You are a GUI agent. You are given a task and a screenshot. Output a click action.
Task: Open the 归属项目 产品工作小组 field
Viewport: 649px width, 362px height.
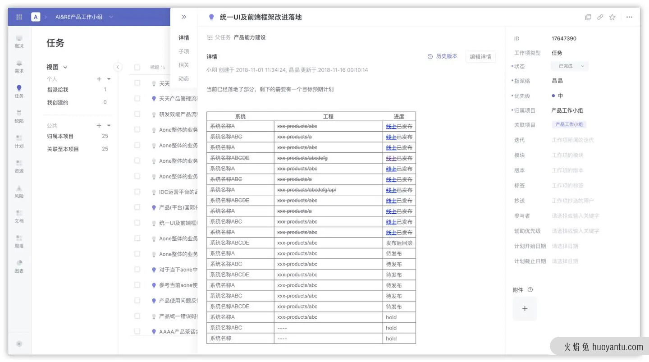[x=567, y=110]
